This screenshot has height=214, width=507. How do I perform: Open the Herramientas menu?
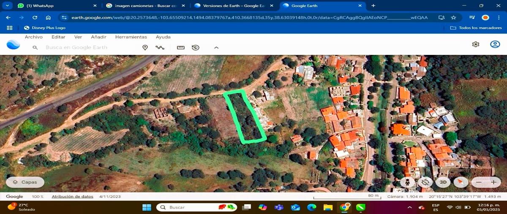point(131,37)
